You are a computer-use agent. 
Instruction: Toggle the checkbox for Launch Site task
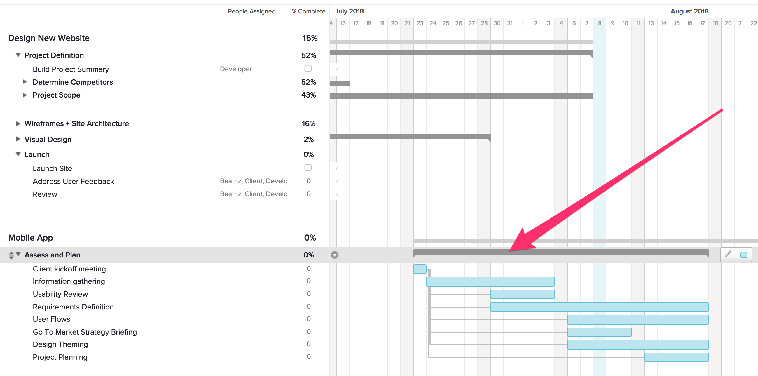308,168
